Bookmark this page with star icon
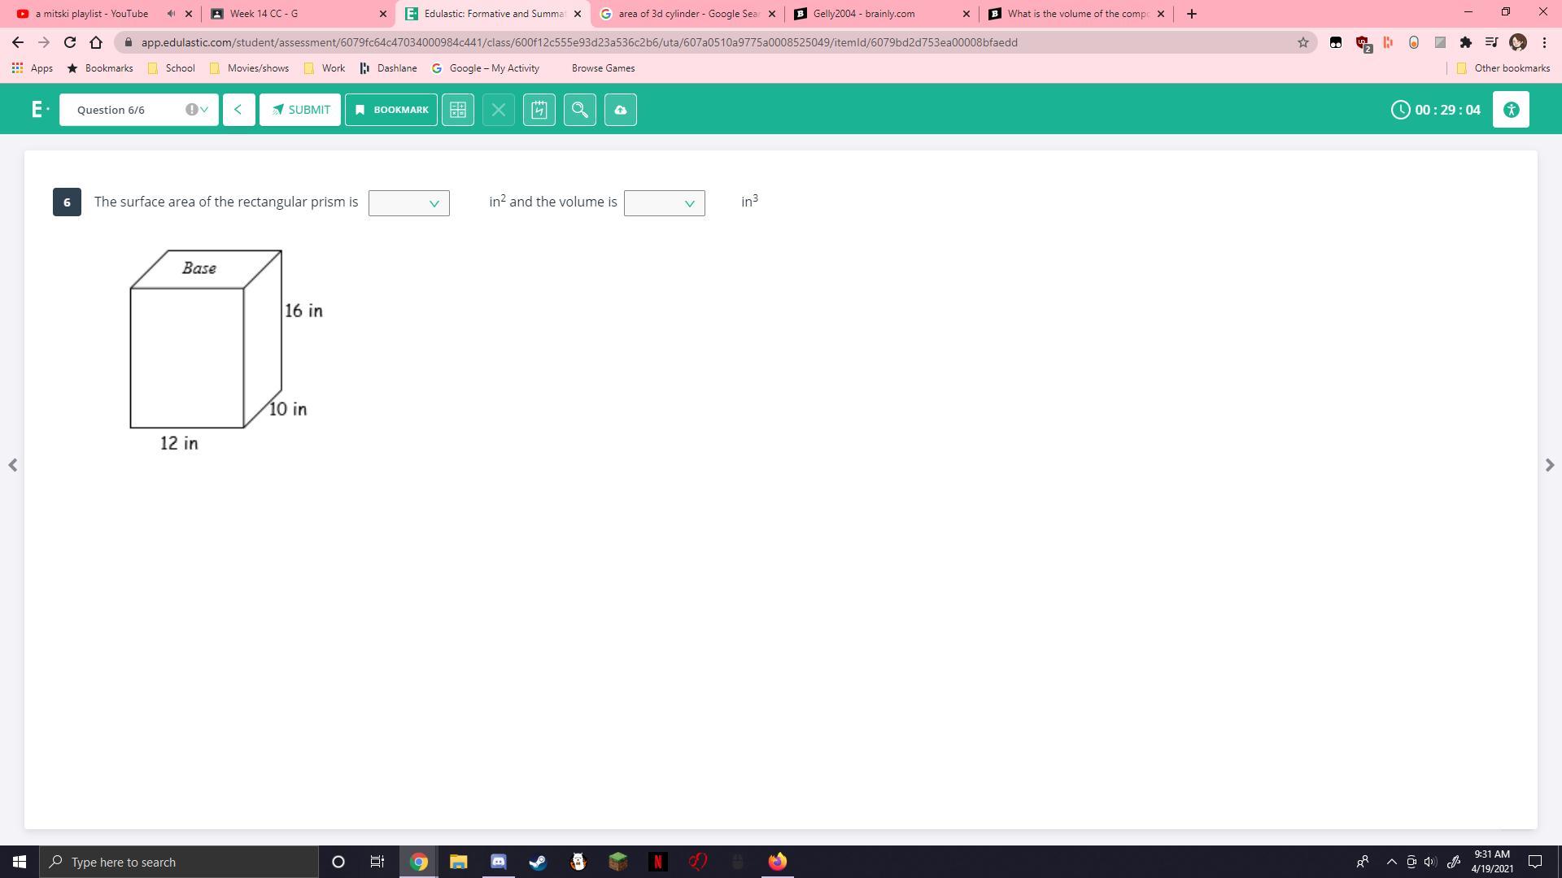 tap(1302, 42)
